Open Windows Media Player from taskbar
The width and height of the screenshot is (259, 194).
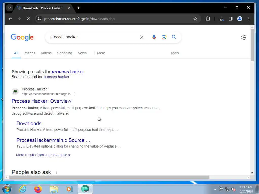69,189
